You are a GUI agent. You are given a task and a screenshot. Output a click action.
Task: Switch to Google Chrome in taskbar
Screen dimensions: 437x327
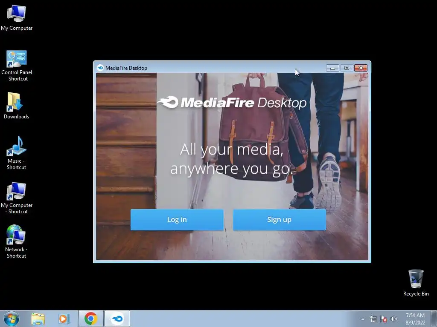[x=91, y=318]
